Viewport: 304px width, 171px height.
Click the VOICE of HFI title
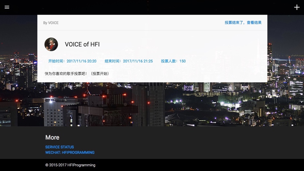[x=82, y=44]
